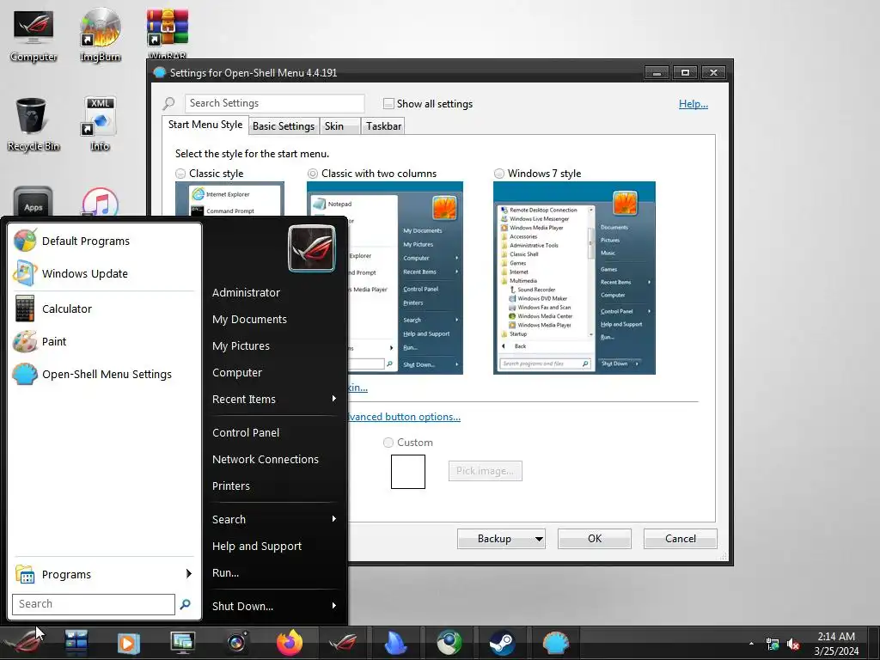Open the Apps desktop icon
The width and height of the screenshot is (880, 660).
pos(33,201)
